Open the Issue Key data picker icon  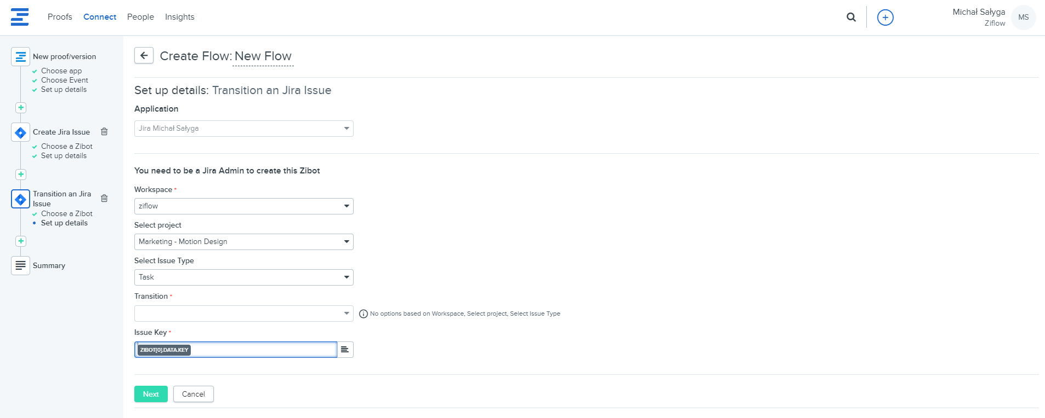click(x=345, y=350)
